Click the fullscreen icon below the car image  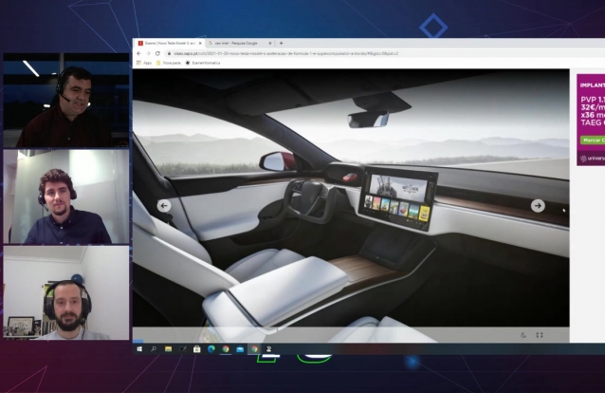[540, 334]
